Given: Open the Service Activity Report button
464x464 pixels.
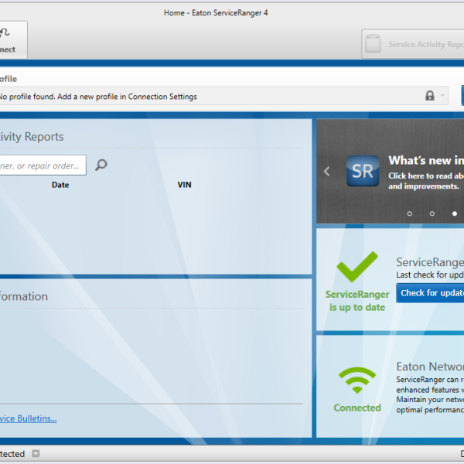Looking at the screenshot, I should [x=414, y=45].
